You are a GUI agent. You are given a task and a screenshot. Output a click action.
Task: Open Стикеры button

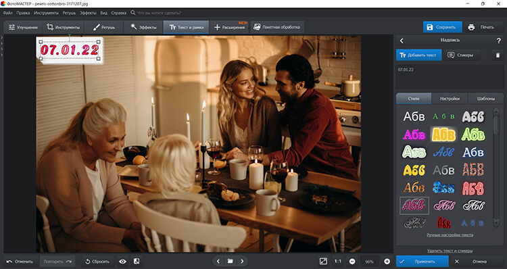(462, 55)
